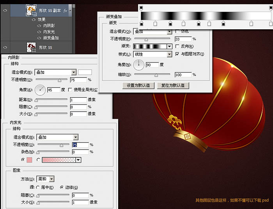Click the 复位为默认值 button
Image resolution: width=273 pixels, height=209 pixels.
click(x=173, y=86)
